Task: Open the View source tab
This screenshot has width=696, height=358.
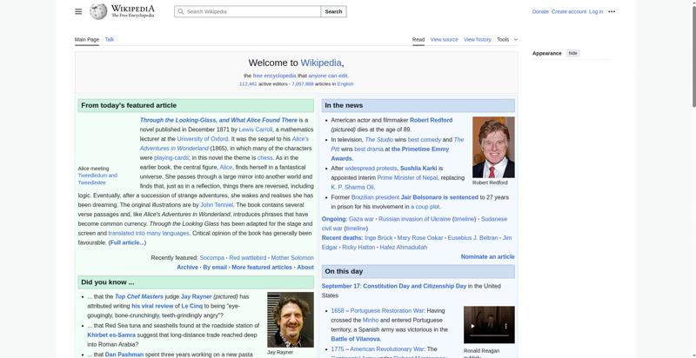Action: [x=444, y=39]
